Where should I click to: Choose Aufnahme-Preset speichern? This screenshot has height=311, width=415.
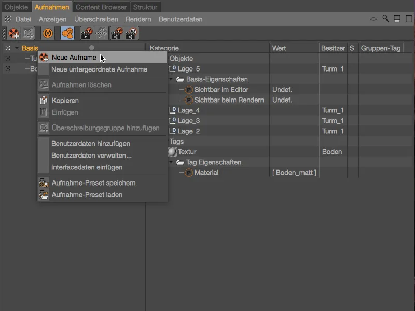[102, 183]
